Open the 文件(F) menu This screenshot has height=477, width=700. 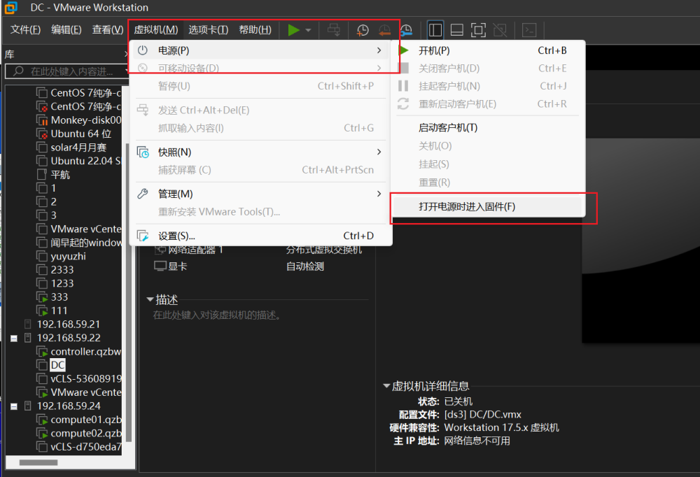(x=25, y=29)
